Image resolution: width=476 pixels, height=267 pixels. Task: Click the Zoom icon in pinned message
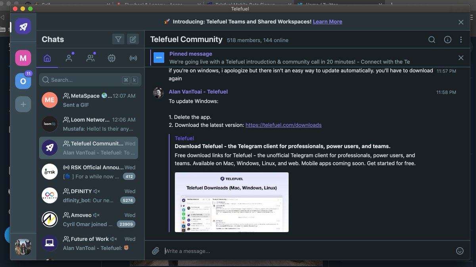(x=159, y=58)
